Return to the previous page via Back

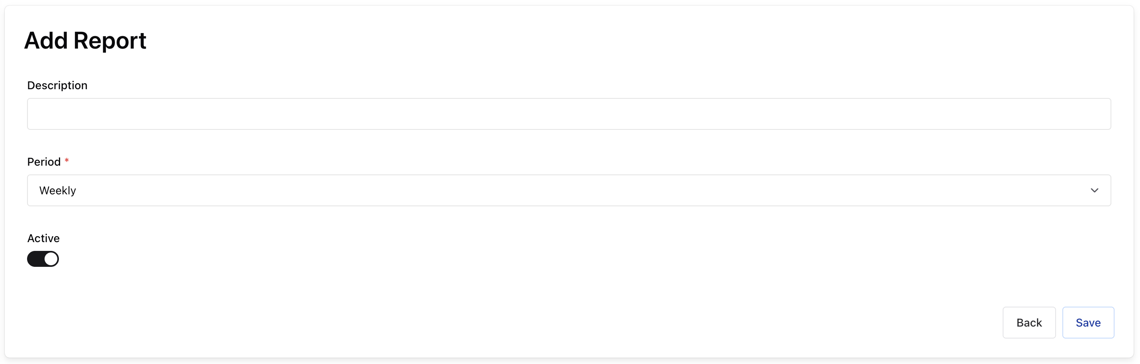tap(1029, 322)
